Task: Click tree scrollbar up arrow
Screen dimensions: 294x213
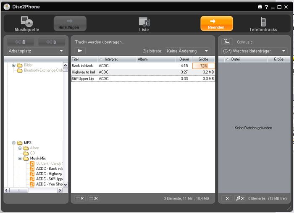Action: pyautogui.click(x=66, y=65)
